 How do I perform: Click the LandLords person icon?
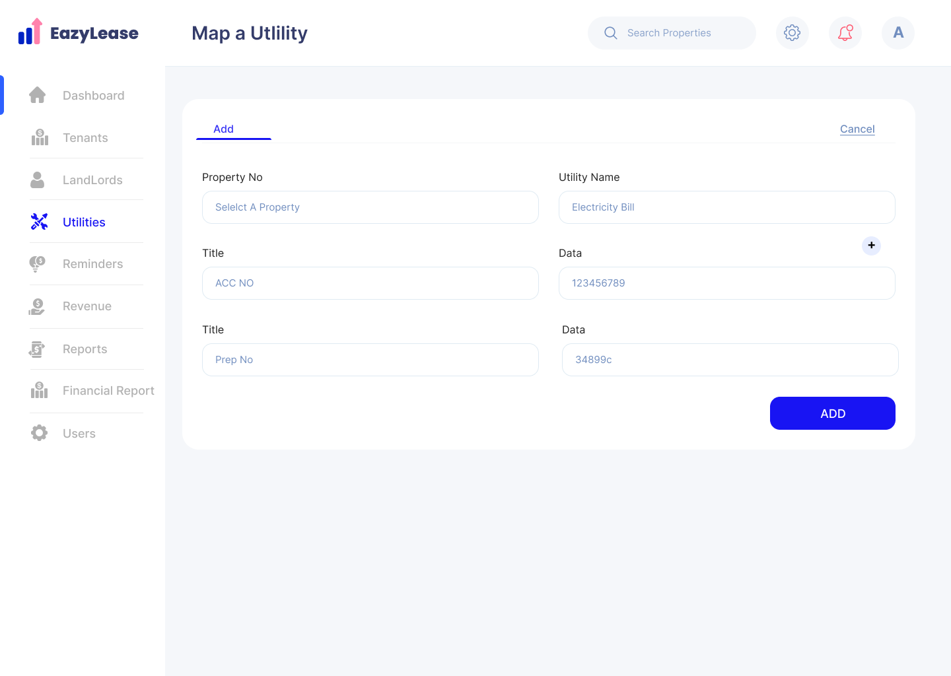coord(38,180)
